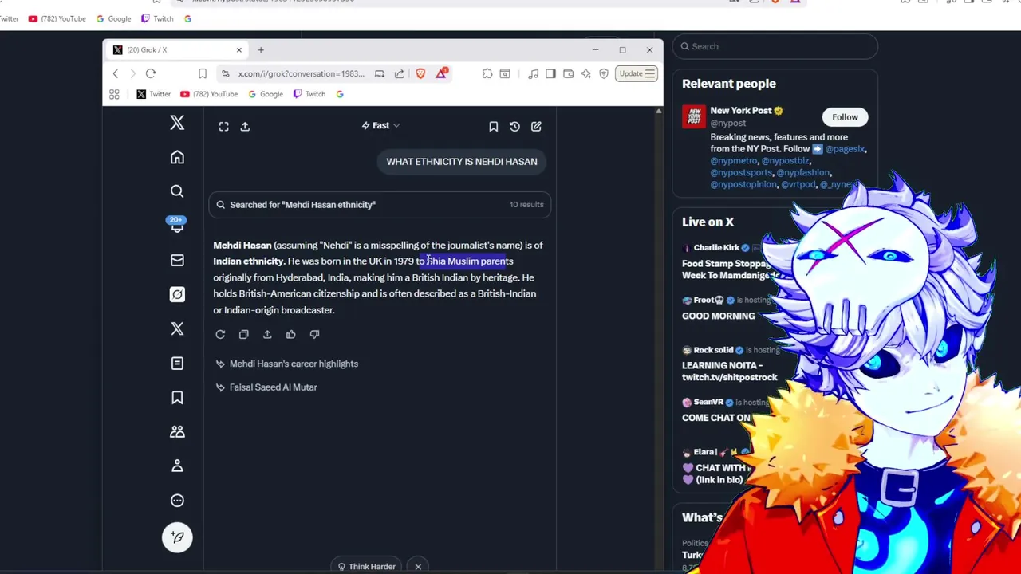
Task: Open Bookmarks icon in X sidebar
Action: [177, 397]
